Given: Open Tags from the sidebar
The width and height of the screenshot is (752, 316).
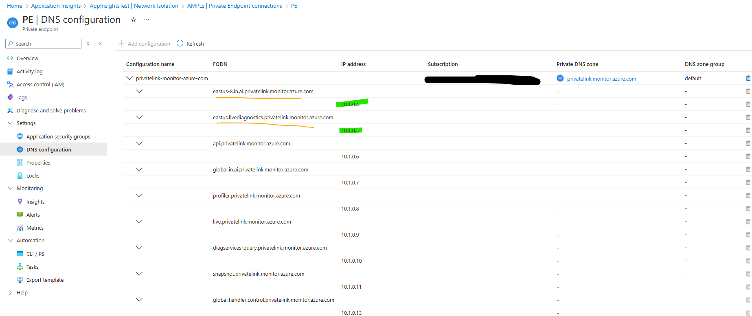Looking at the screenshot, I should coord(22,98).
